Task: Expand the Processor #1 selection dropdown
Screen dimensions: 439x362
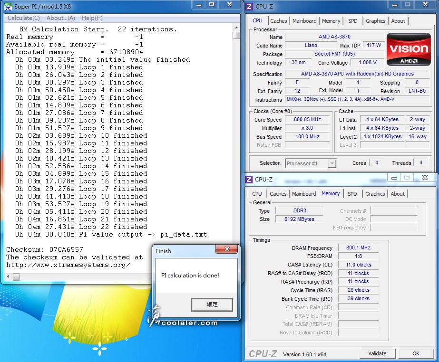Action: (332, 163)
